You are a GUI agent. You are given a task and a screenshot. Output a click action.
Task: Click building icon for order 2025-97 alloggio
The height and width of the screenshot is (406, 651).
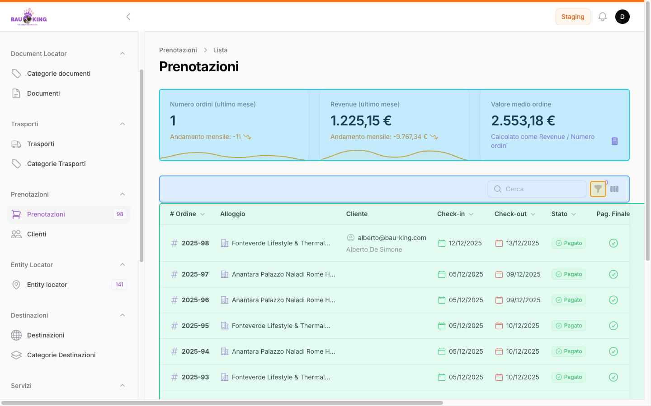(225, 274)
